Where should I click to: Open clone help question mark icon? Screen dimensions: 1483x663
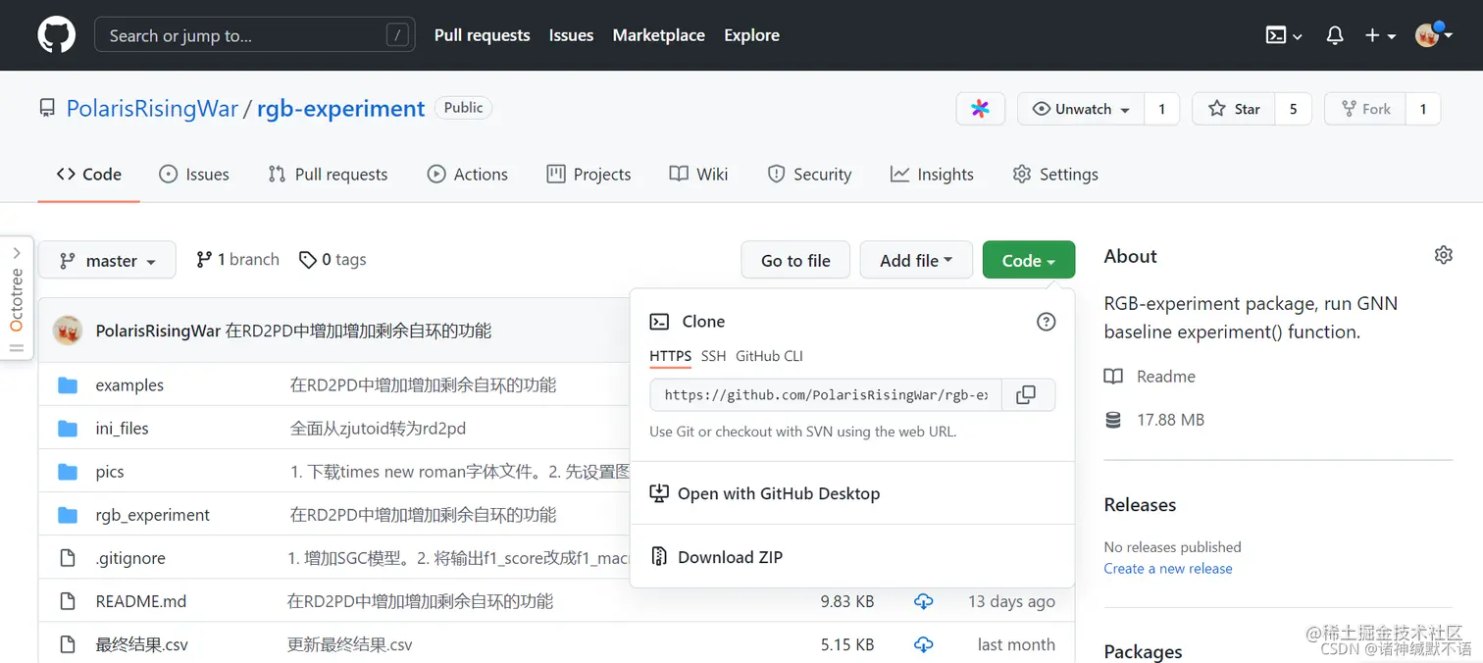click(x=1047, y=322)
